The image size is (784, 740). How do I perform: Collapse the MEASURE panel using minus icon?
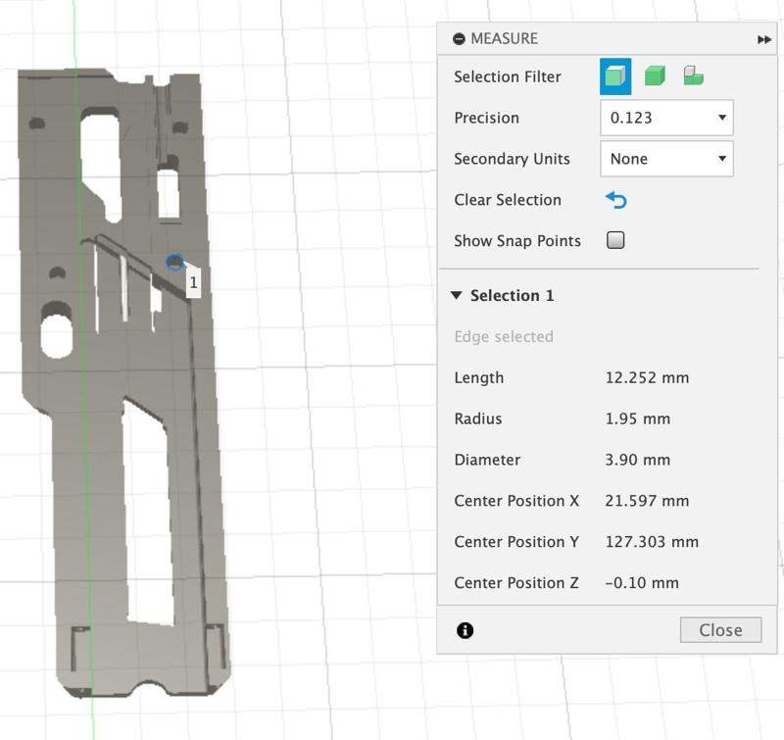pyautogui.click(x=459, y=39)
